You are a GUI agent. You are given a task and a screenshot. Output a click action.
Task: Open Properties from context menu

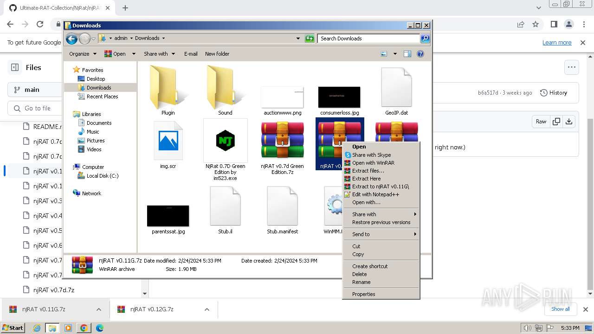[381, 294]
